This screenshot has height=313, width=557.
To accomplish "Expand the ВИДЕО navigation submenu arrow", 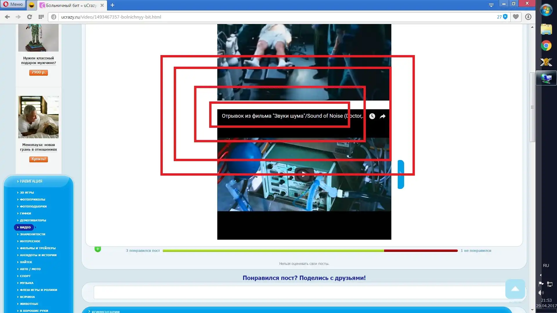I will click(36, 227).
